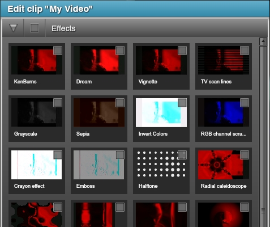Enable the Invert Colors checkbox
This screenshot has height=227, width=270.
tap(182, 103)
